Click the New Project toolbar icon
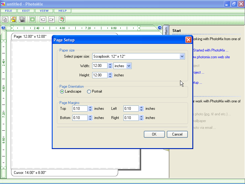 (5, 20)
